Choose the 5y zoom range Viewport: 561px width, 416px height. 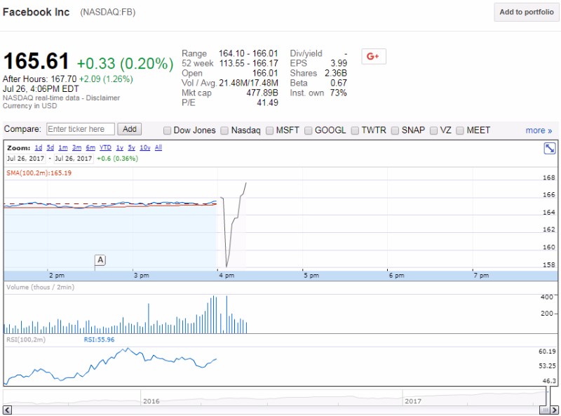coord(132,147)
